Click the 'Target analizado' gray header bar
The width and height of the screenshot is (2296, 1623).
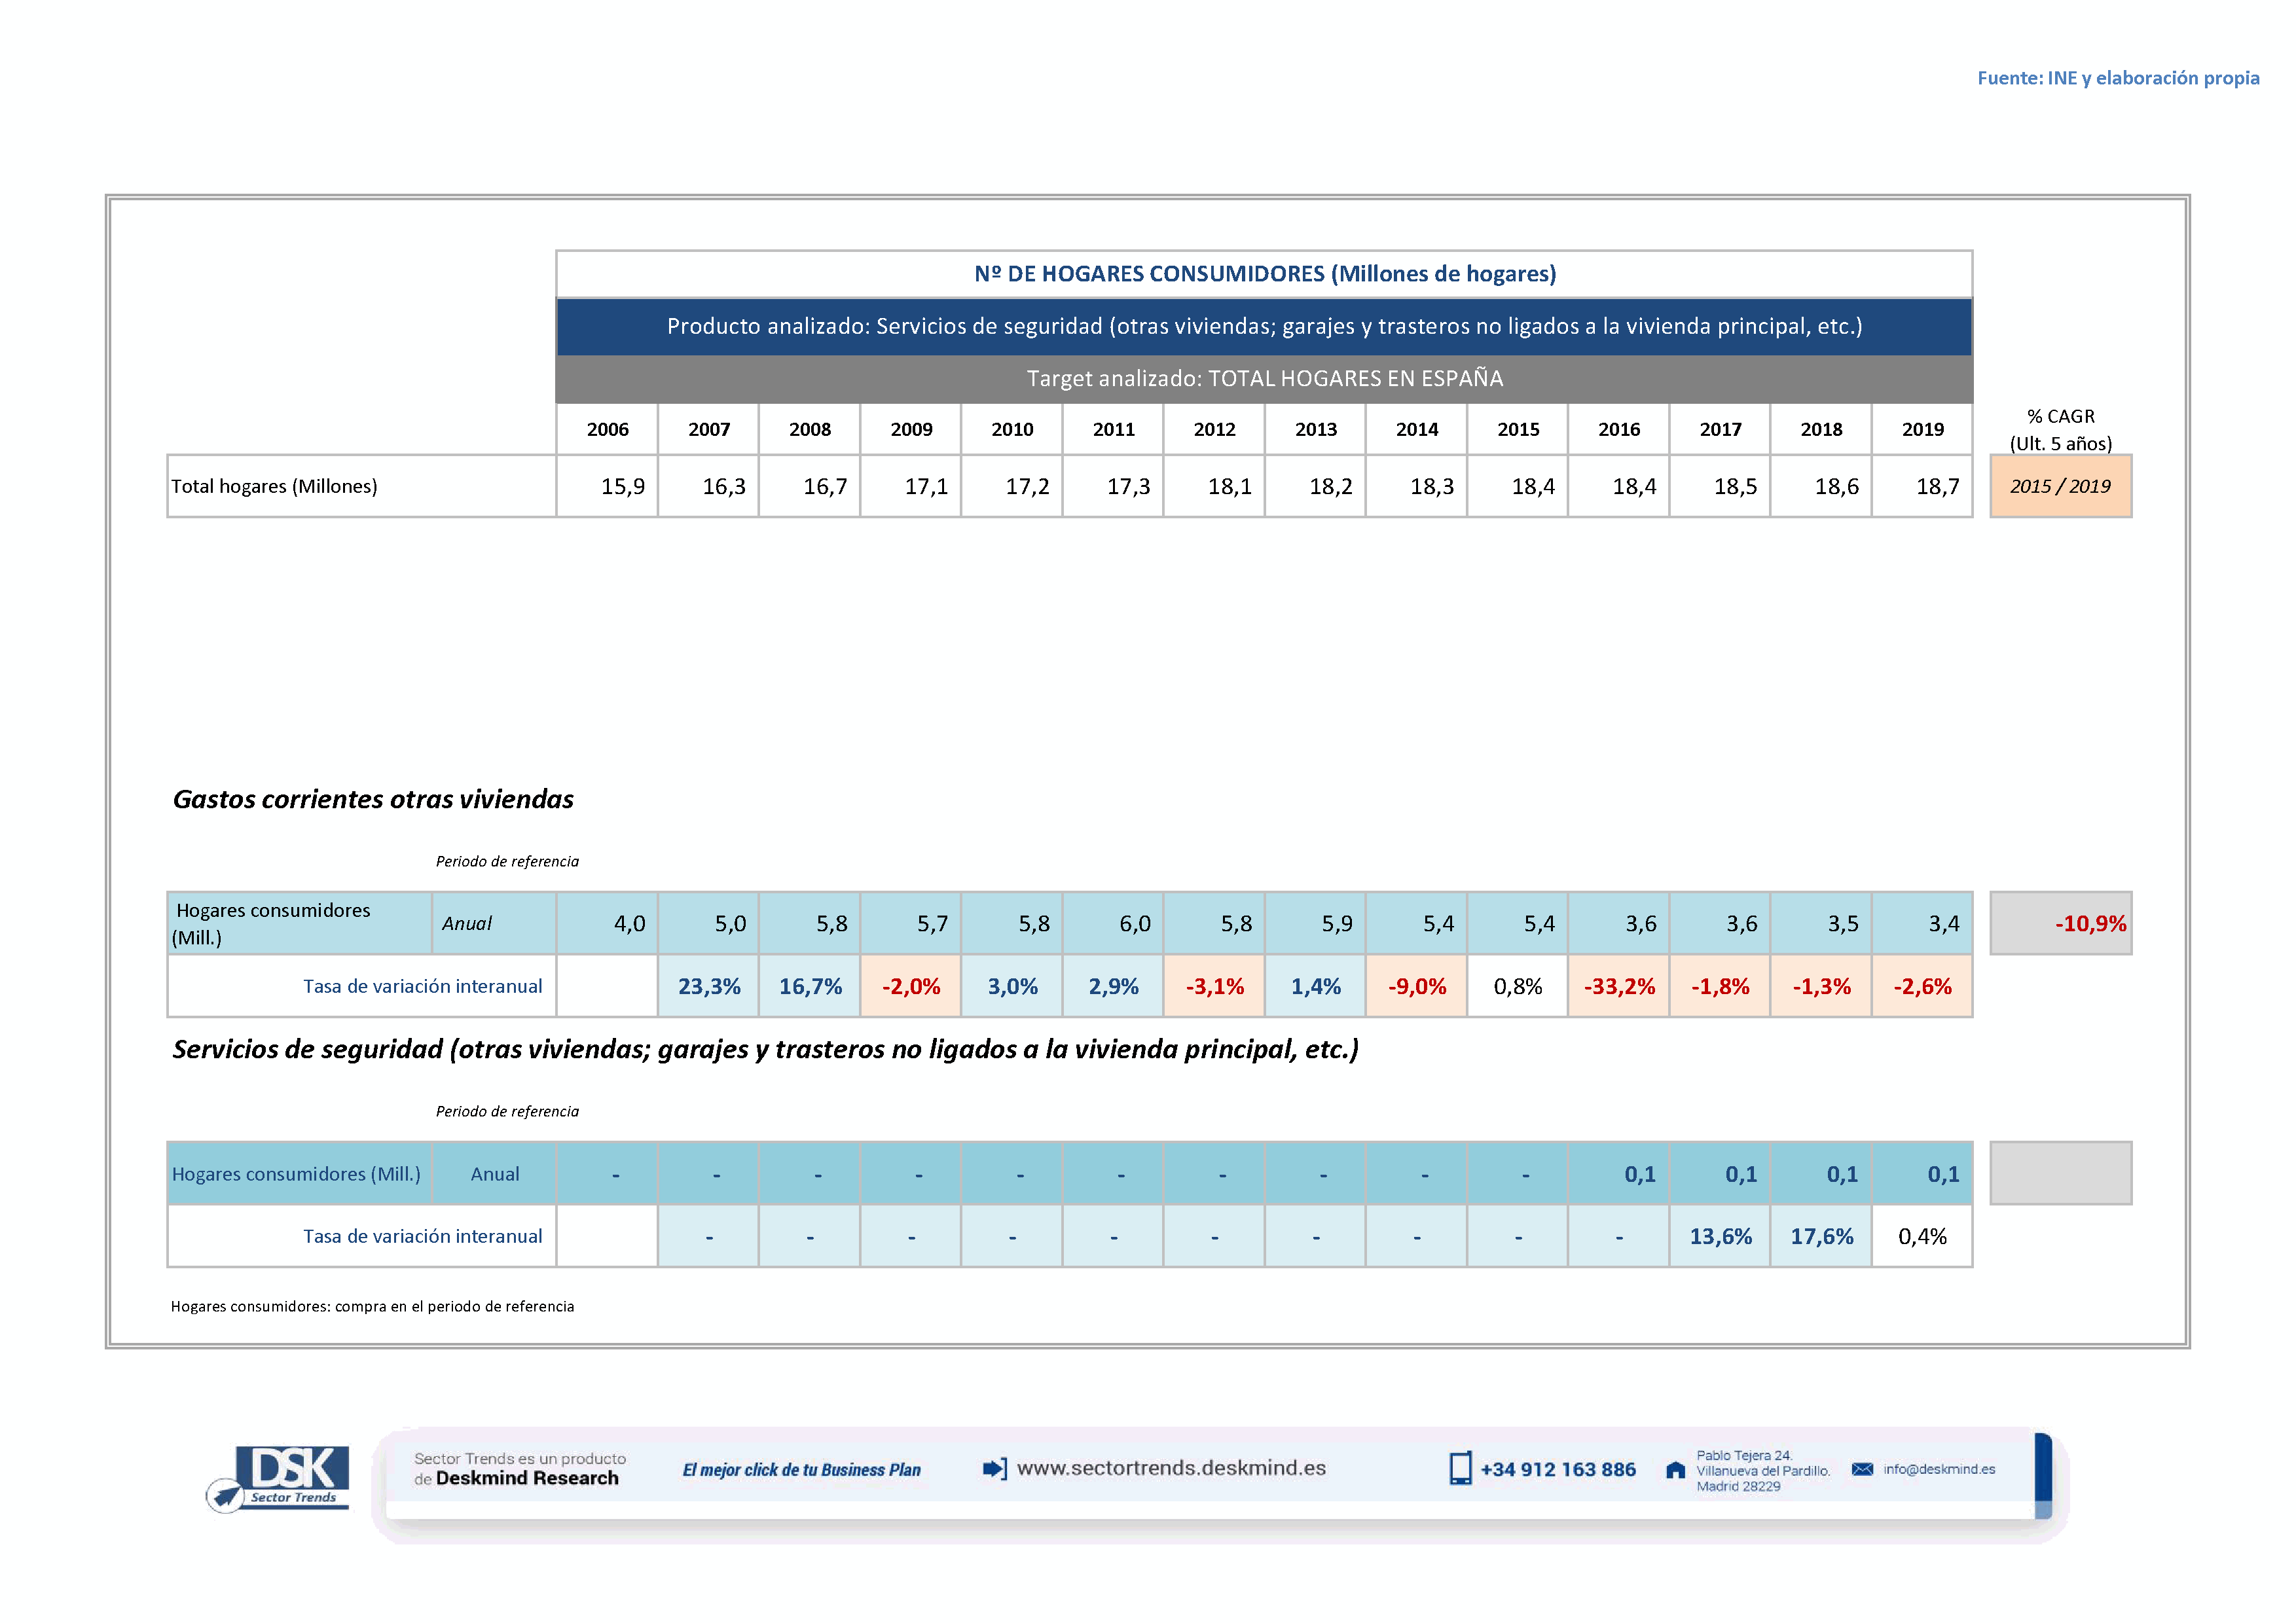(x=1264, y=379)
